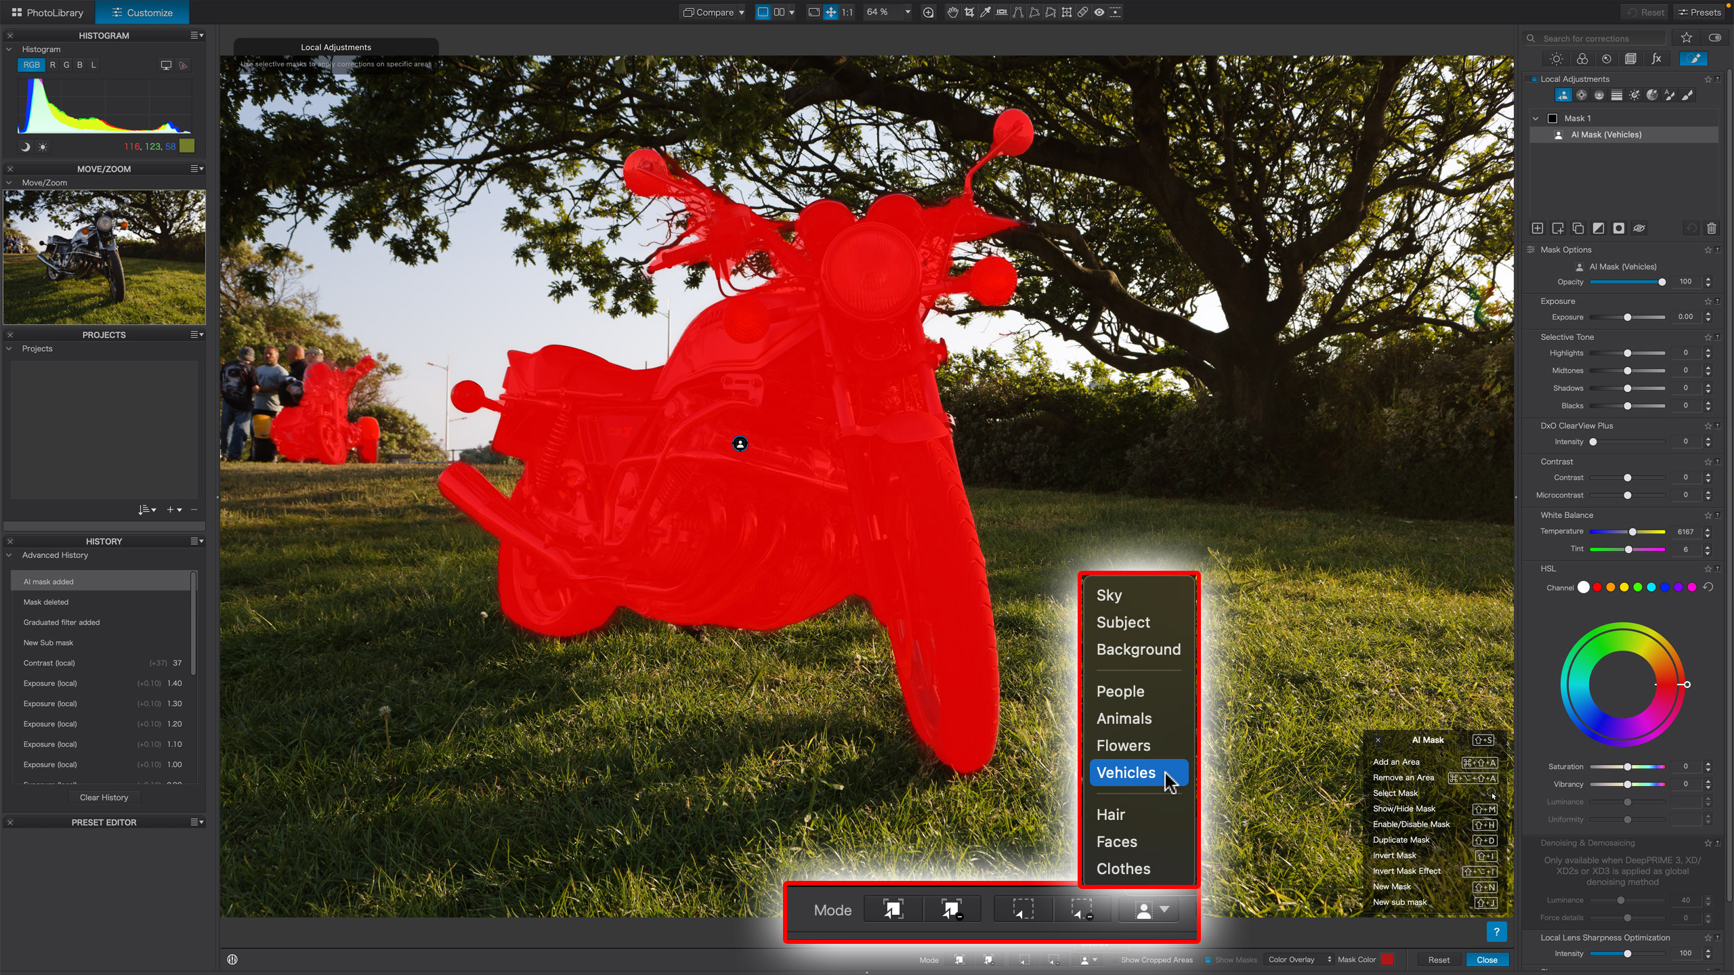Open the Color Overlay dropdown
1734x975 pixels.
click(x=1298, y=959)
